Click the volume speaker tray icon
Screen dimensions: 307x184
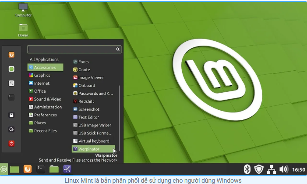click(x=284, y=169)
